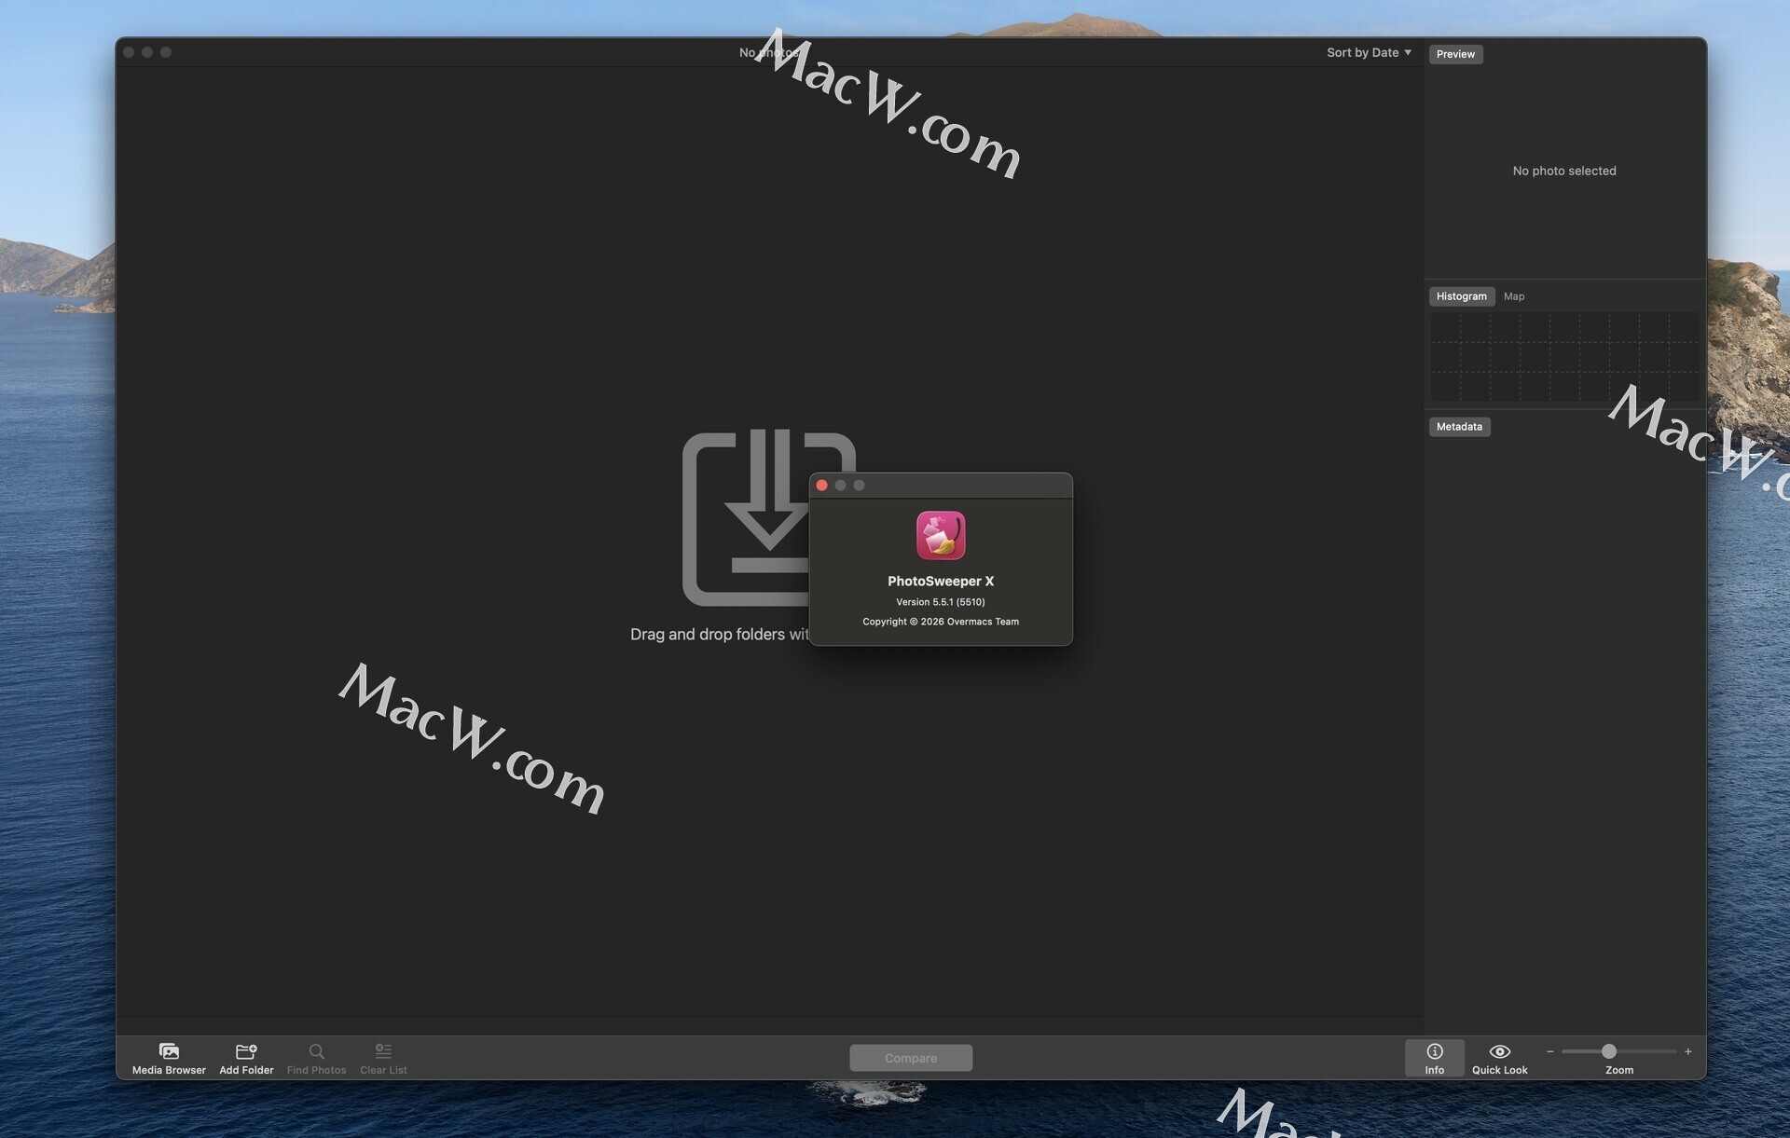Switch to the Histogram tab

click(x=1461, y=296)
